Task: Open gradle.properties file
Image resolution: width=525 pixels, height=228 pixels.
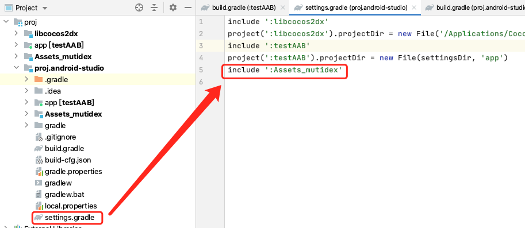Action: click(74, 172)
